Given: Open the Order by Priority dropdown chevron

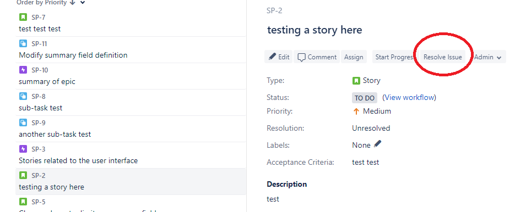Looking at the screenshot, I should (83, 3).
